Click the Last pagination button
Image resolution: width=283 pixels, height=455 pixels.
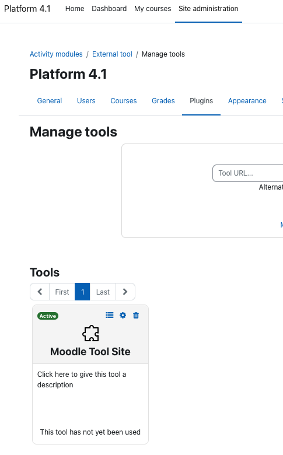(103, 292)
